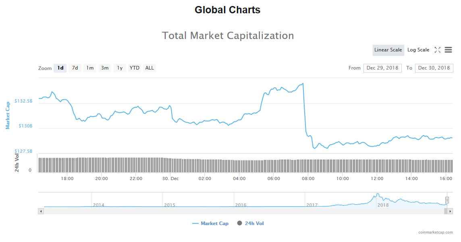The width and height of the screenshot is (461, 242).
Task: Click the navigator range handle
Action: coord(447,200)
